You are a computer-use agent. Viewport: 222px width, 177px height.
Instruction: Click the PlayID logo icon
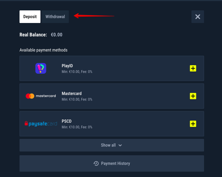41,68
